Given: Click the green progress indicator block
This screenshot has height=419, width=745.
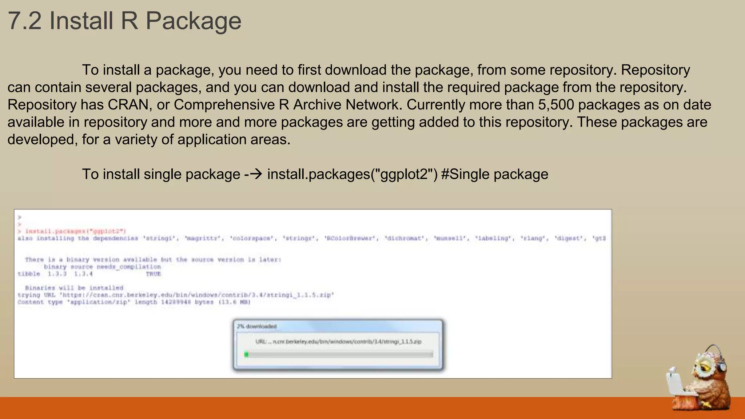Looking at the screenshot, I should pyautogui.click(x=246, y=354).
